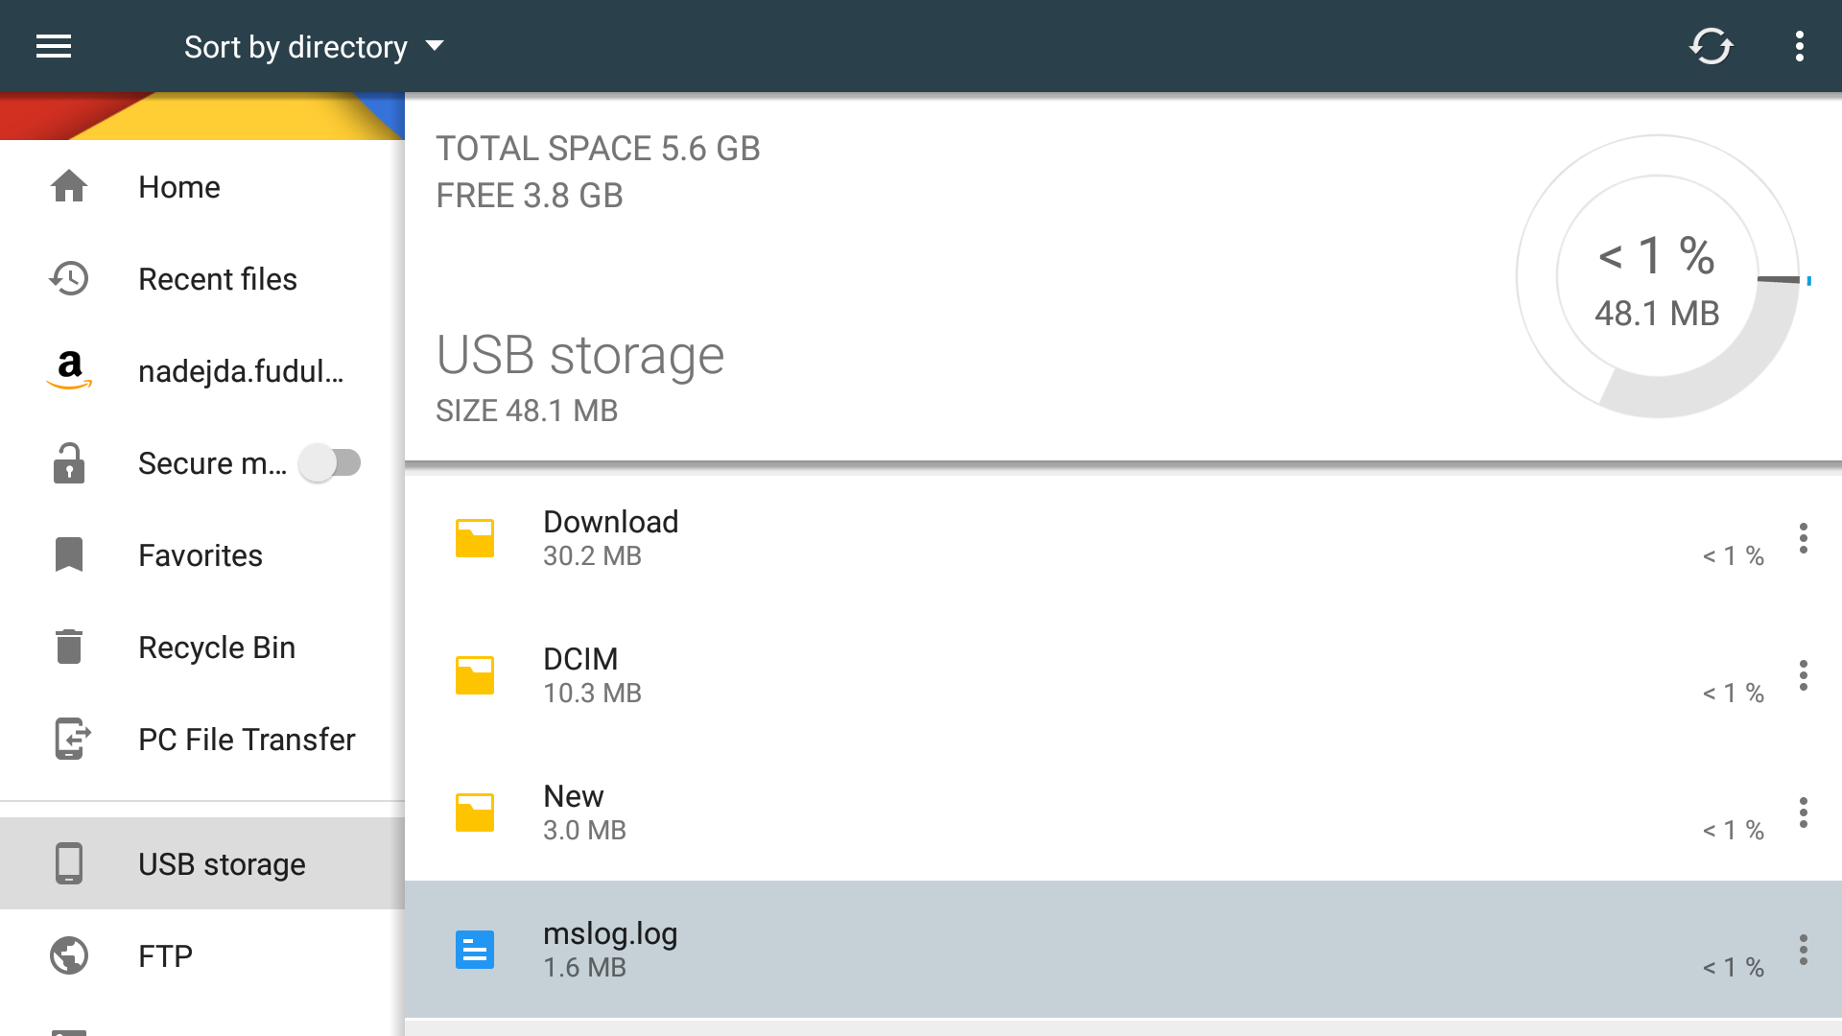Click the storage usage donut chart

point(1656,278)
